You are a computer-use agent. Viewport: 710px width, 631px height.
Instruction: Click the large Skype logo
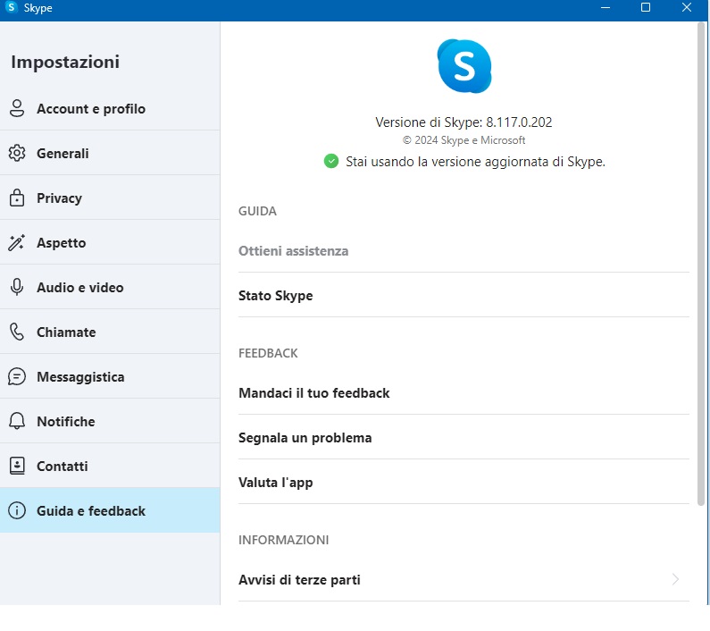pyautogui.click(x=464, y=66)
